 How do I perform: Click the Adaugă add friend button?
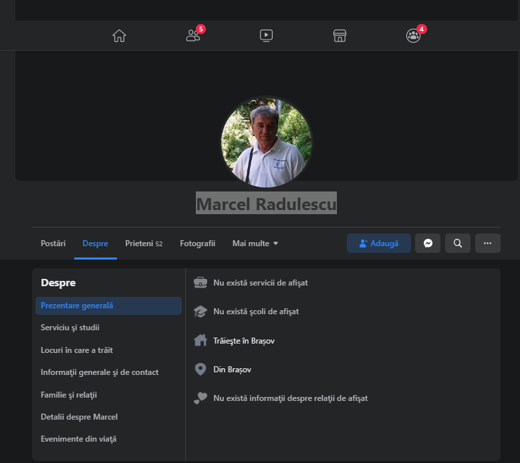pyautogui.click(x=379, y=244)
